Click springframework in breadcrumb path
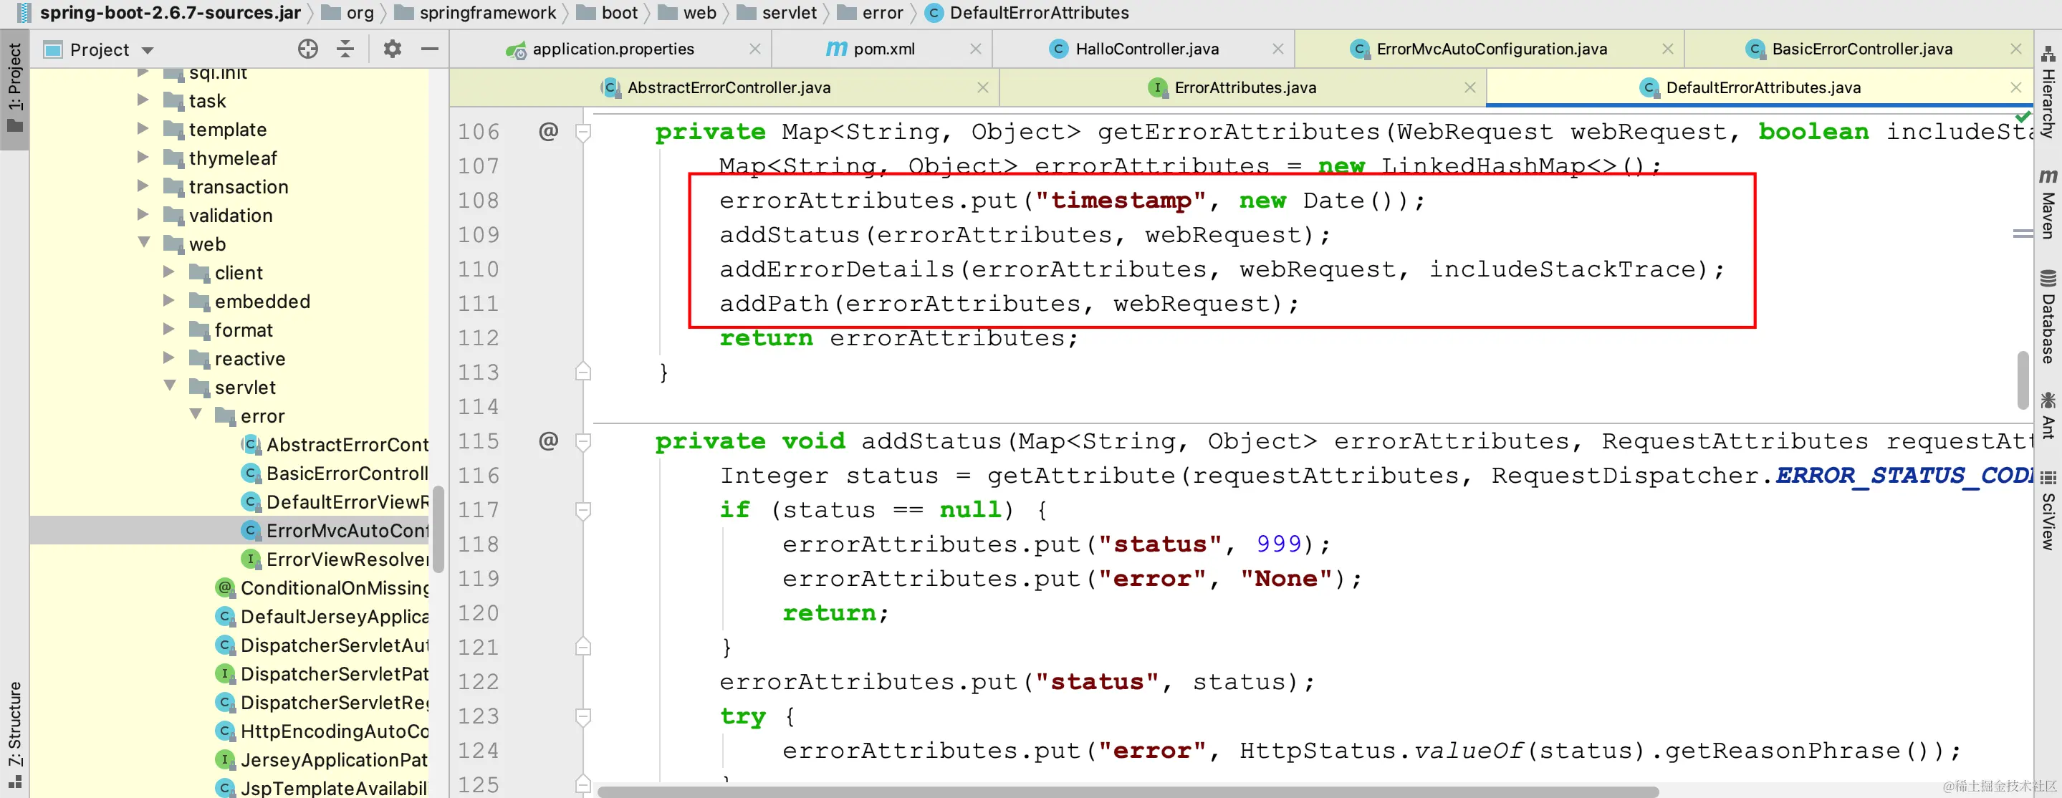Image resolution: width=2062 pixels, height=798 pixels. 486,13
